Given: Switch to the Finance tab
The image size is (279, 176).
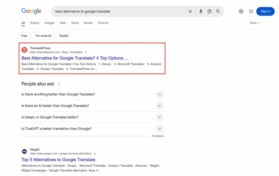Looking at the screenshot, I should click(x=103, y=23).
